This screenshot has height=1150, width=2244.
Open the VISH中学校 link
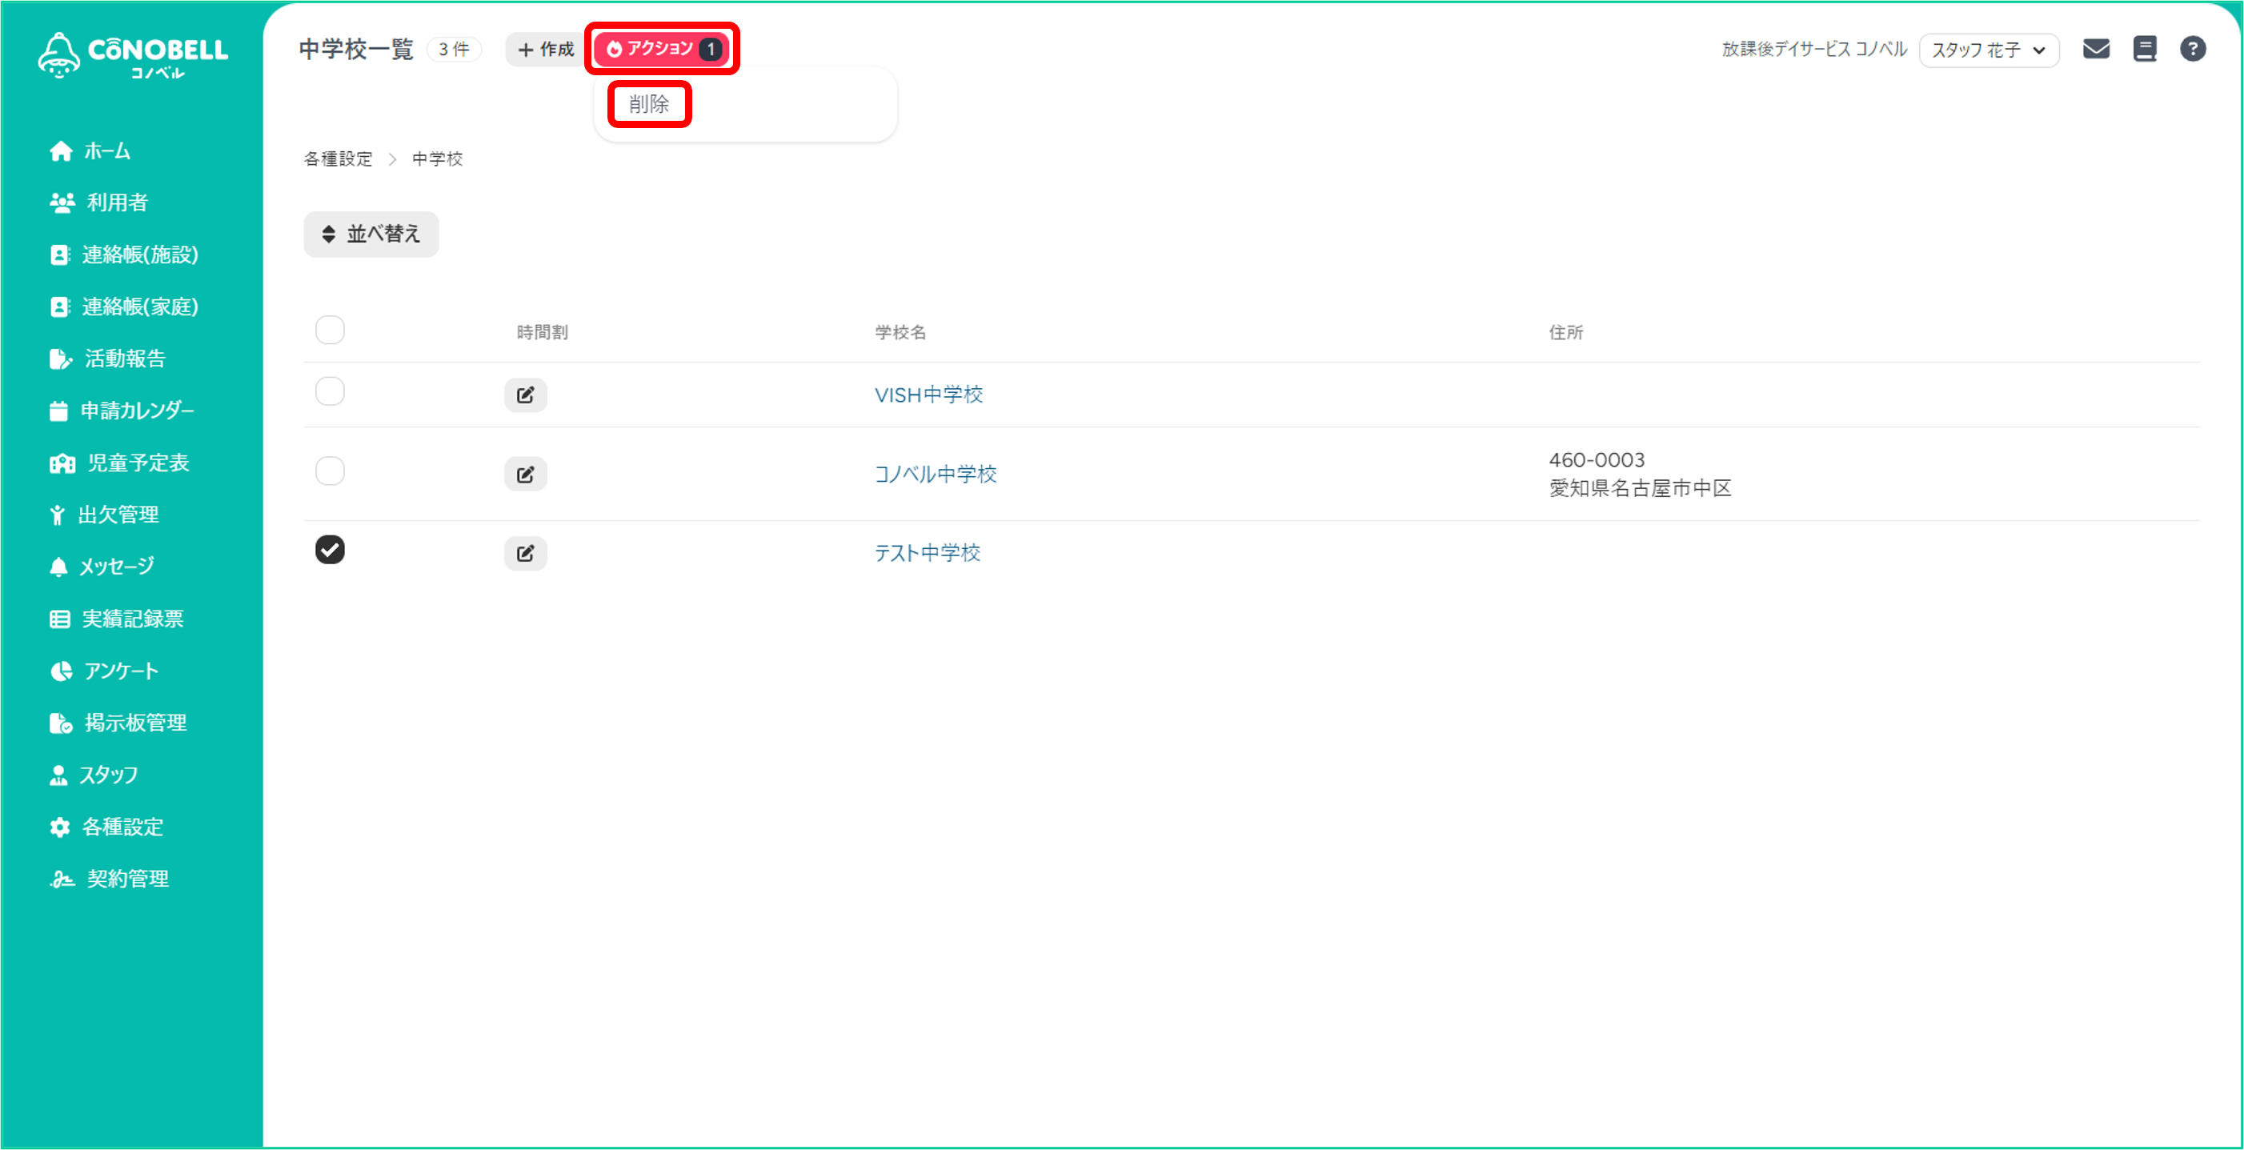coord(928,395)
